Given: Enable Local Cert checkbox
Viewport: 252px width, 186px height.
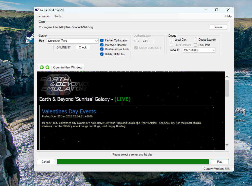Looking at the screenshot, I should [171, 40].
